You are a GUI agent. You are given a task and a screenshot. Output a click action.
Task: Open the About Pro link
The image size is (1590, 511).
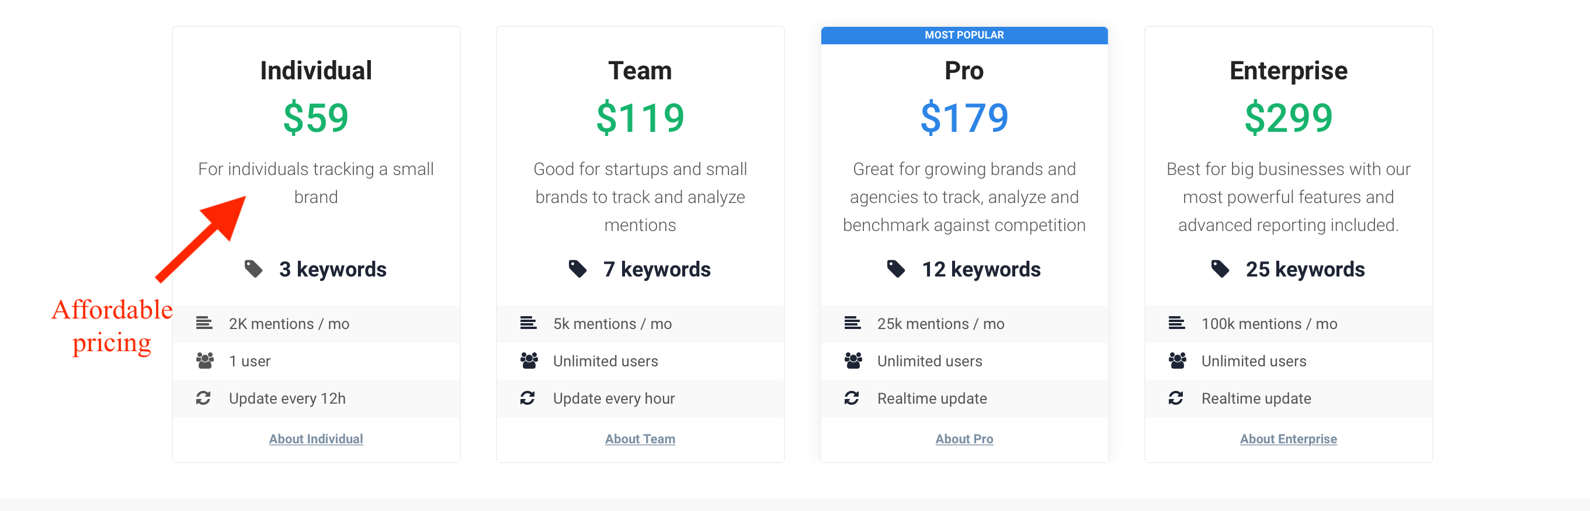pos(964,439)
